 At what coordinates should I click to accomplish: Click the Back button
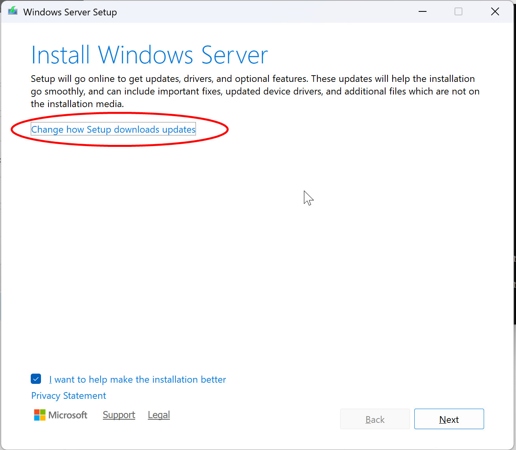[374, 419]
